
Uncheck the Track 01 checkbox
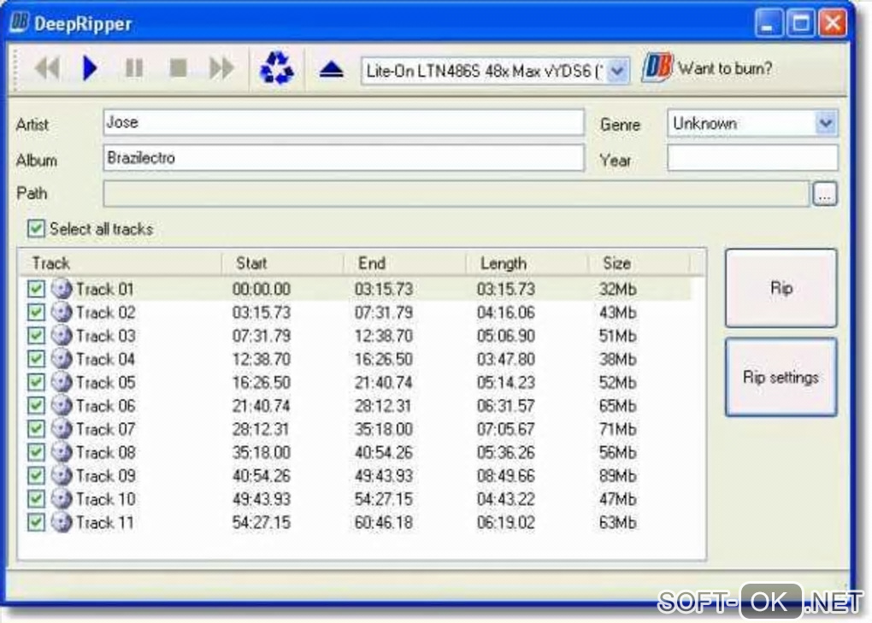(36, 289)
